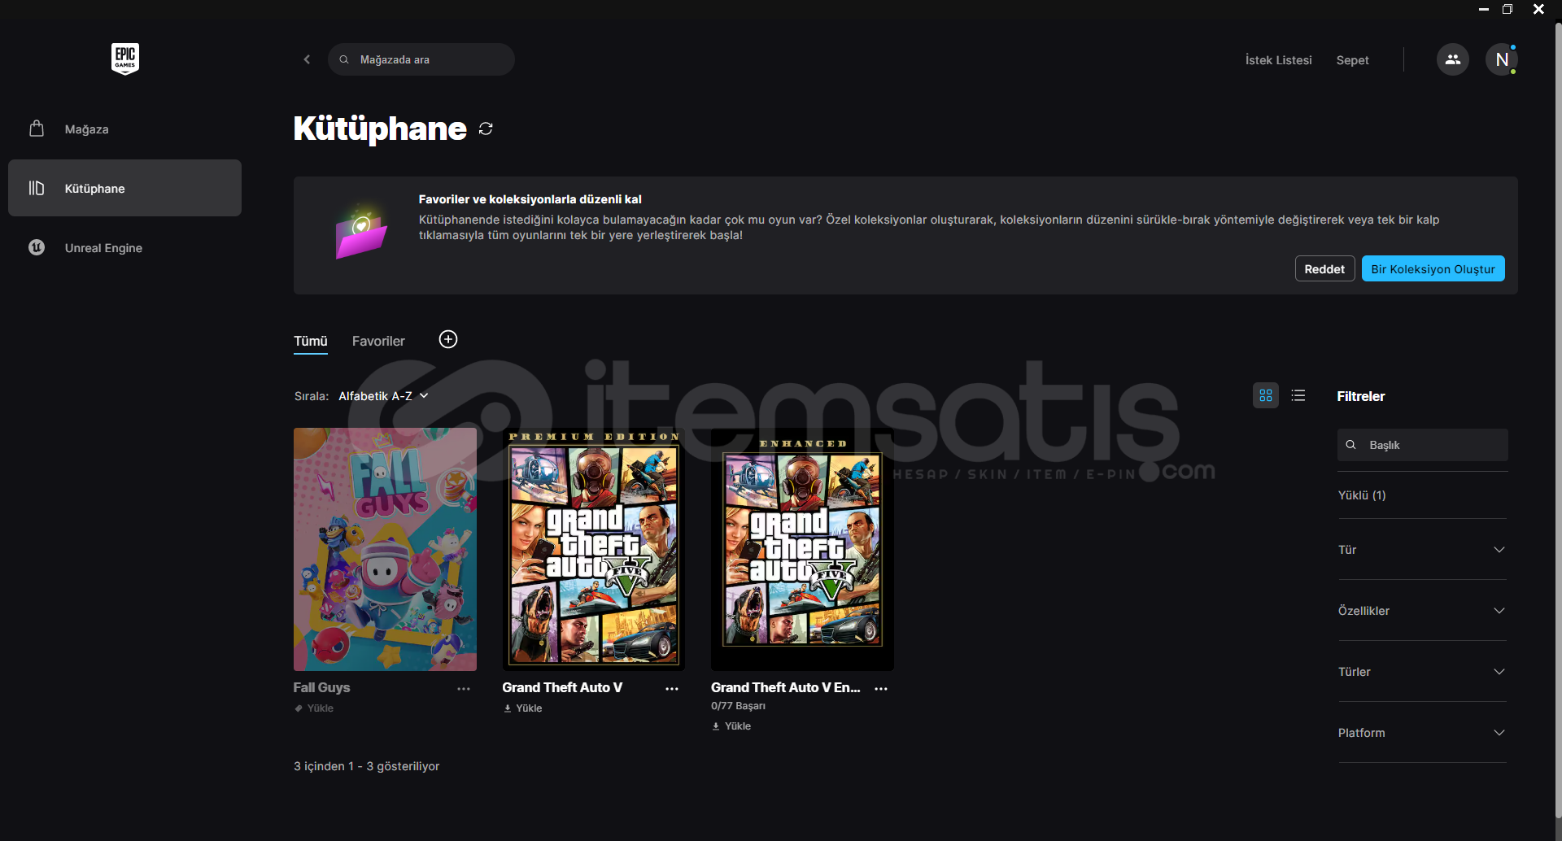
Task: Open Fall Guys more options menu
Action: (x=464, y=689)
